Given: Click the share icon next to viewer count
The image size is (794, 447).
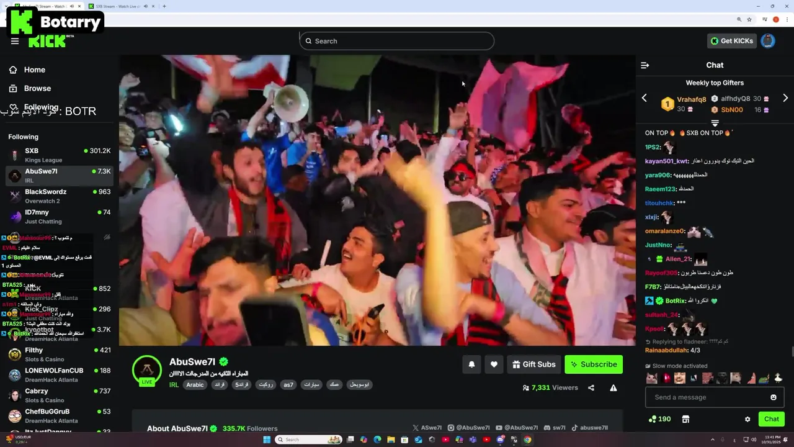Looking at the screenshot, I should 591,388.
